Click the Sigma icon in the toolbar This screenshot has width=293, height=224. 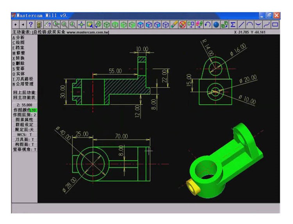coord(233,25)
